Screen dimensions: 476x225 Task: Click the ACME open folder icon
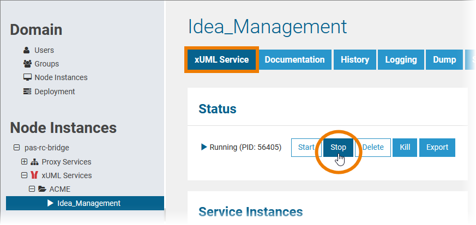click(x=42, y=189)
